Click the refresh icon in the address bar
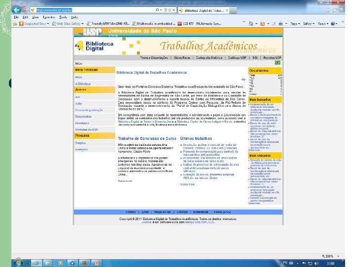356x267 pixels. click(170, 10)
